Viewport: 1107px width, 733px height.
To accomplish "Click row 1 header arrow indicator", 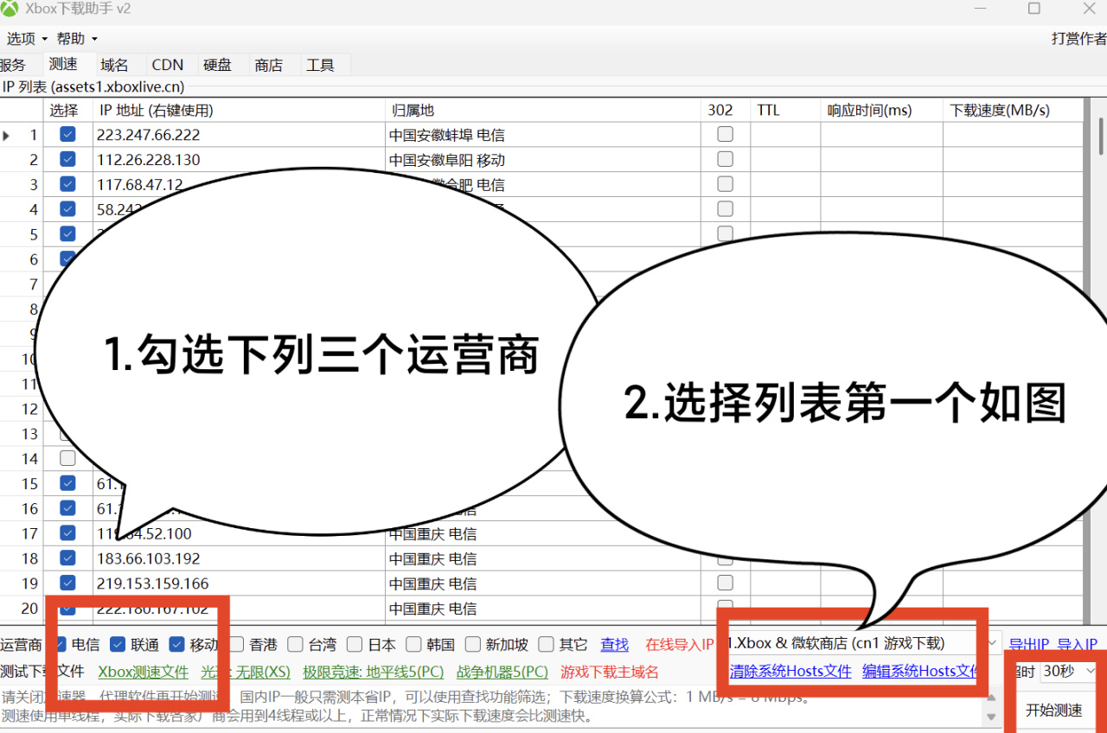I will 7,135.
